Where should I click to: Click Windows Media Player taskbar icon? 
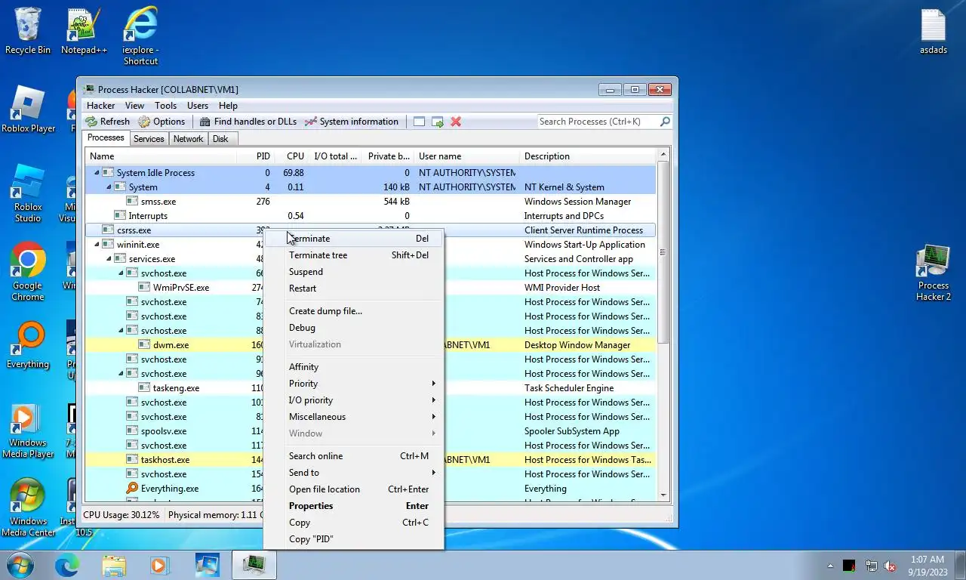tap(159, 565)
